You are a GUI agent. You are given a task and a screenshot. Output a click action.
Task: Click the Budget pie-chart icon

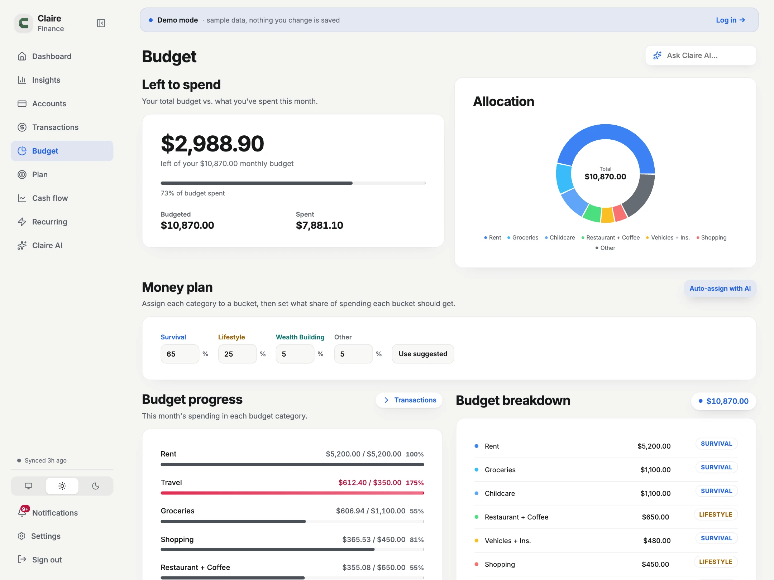pyautogui.click(x=22, y=151)
